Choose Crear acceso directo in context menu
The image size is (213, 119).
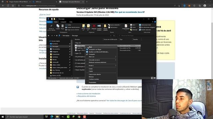[x=101, y=74]
